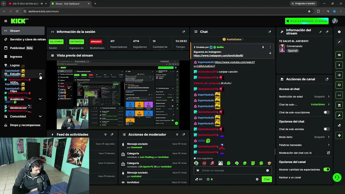345x194 pixels.
Task: Turn off Mostrar cantidad de espectadores
Action: (x=326, y=169)
